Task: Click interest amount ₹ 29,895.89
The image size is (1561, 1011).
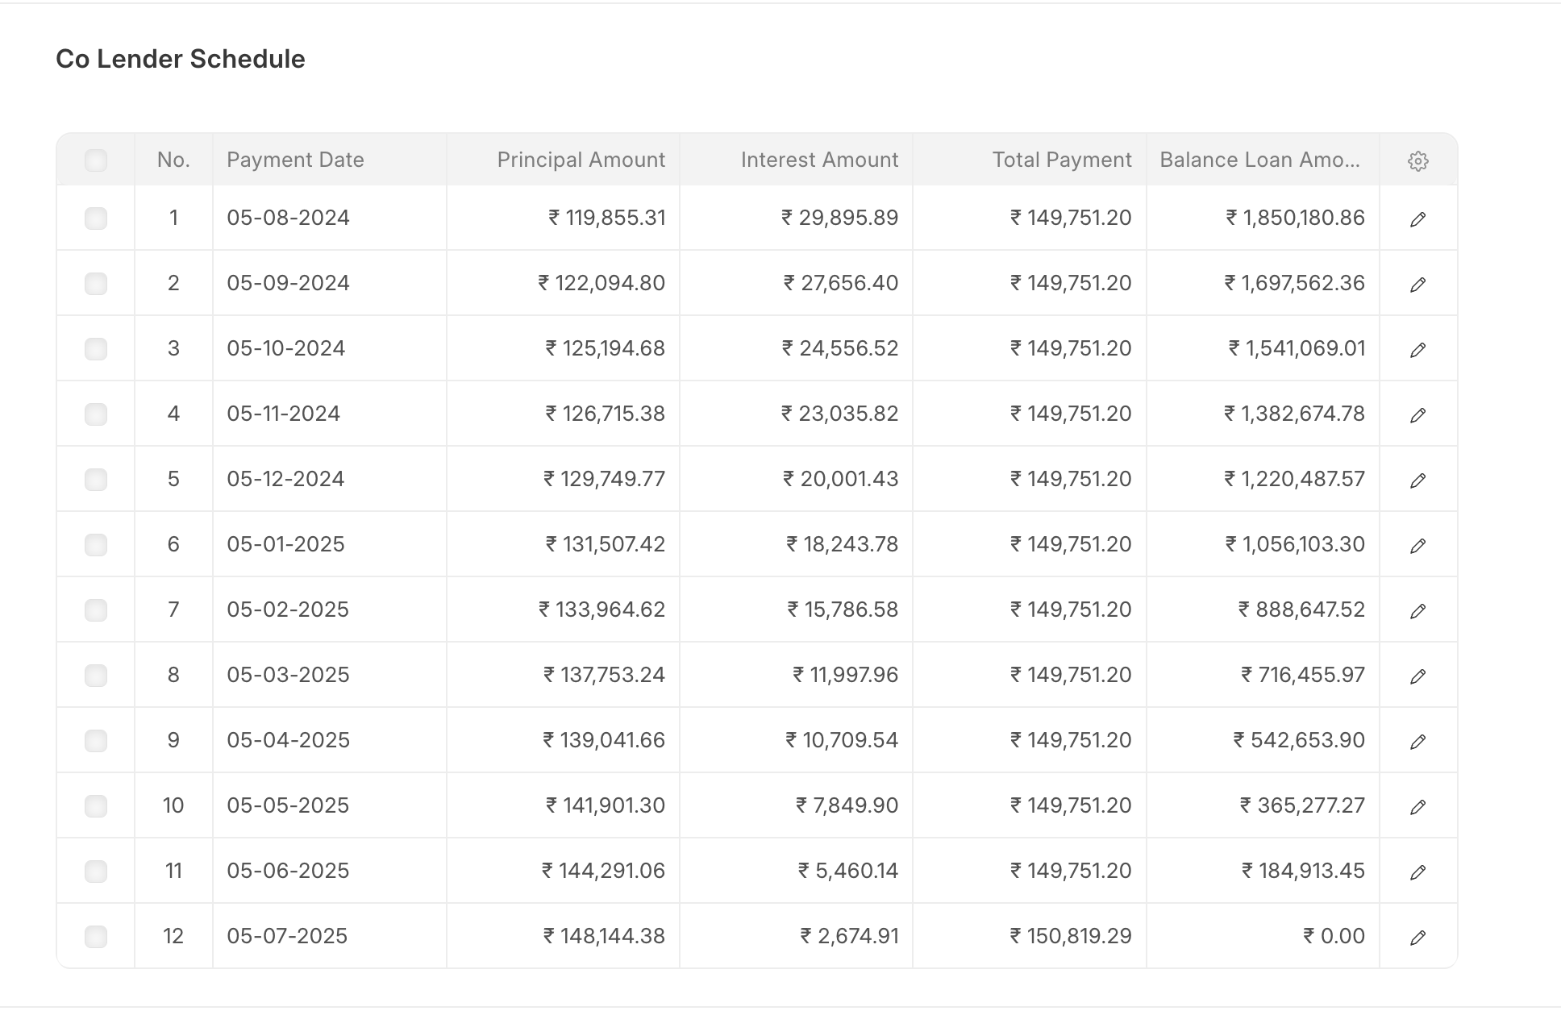Action: [839, 218]
